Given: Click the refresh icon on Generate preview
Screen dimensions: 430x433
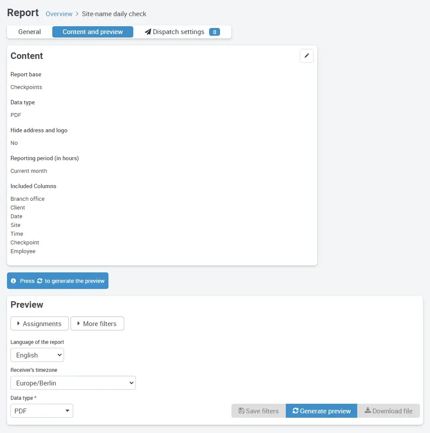Looking at the screenshot, I should [296, 411].
